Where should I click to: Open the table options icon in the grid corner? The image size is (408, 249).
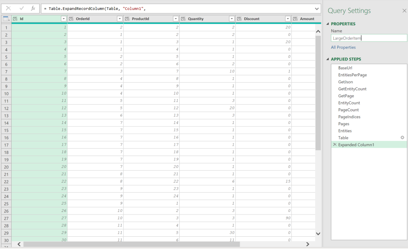coord(6,19)
